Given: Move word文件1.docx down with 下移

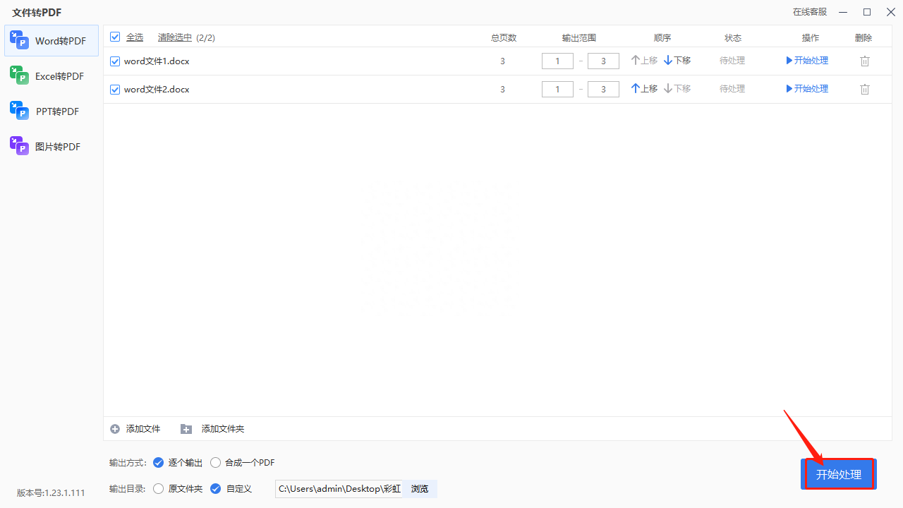Looking at the screenshot, I should (677, 61).
